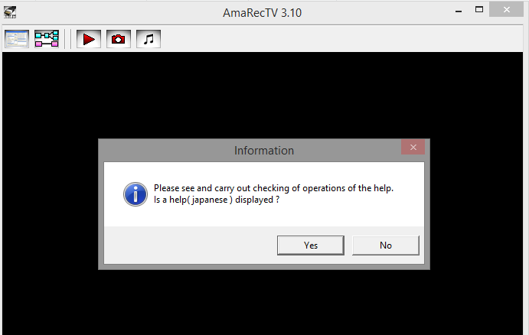Take a snapshot with the camera icon
The width and height of the screenshot is (529, 335).
click(x=118, y=38)
